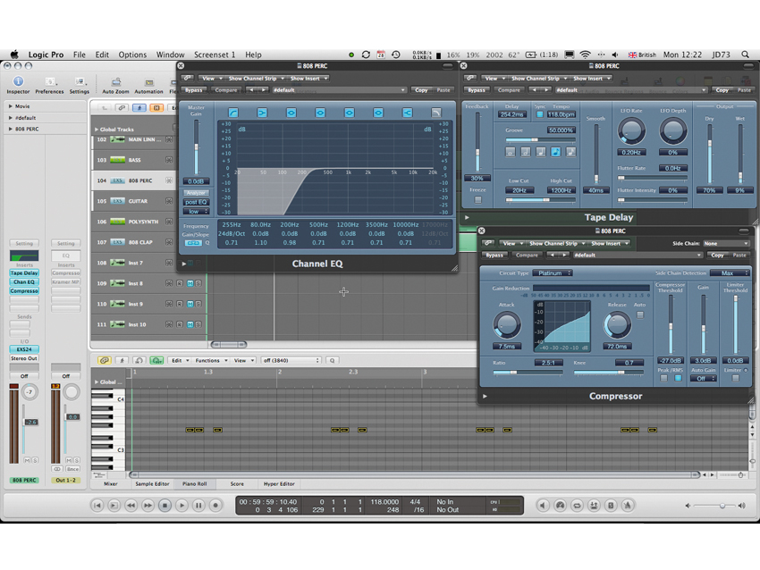Click the Play button in the transport
The height and width of the screenshot is (570, 760).
tap(182, 506)
